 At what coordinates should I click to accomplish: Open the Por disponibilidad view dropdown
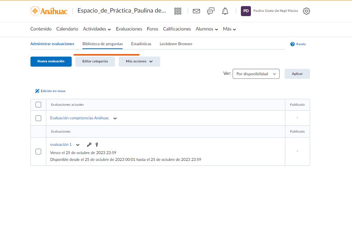[x=256, y=74]
